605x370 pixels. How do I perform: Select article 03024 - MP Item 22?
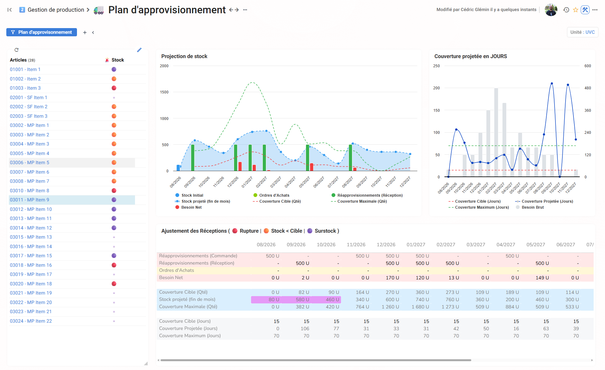tap(31, 321)
